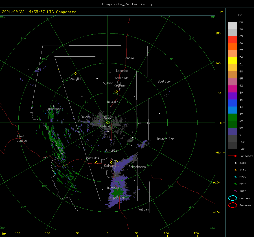Click the Sundre town label

point(86,117)
